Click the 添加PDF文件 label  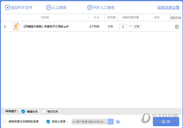point(21,8)
